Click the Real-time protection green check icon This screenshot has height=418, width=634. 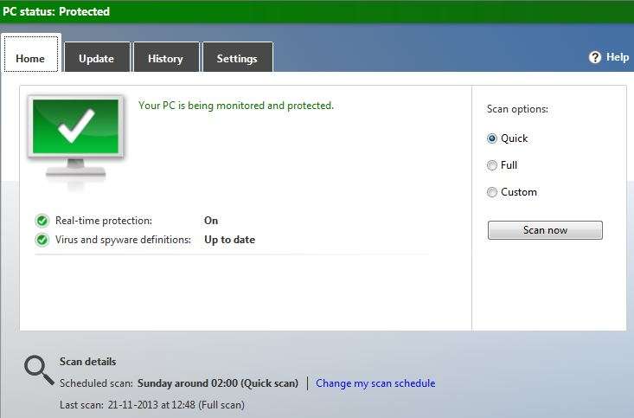pos(42,221)
